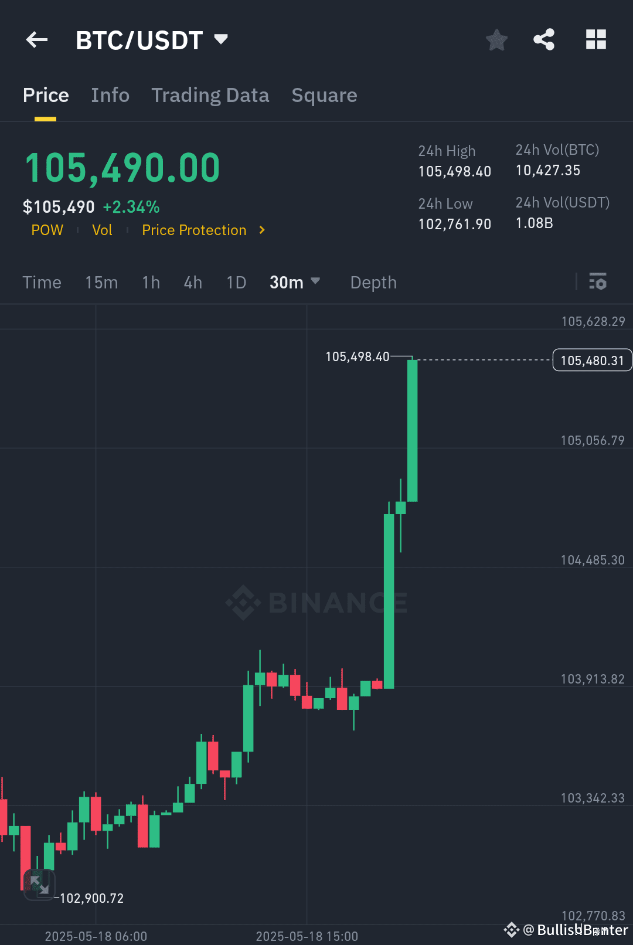Click the back arrow to exit chart

(x=36, y=39)
